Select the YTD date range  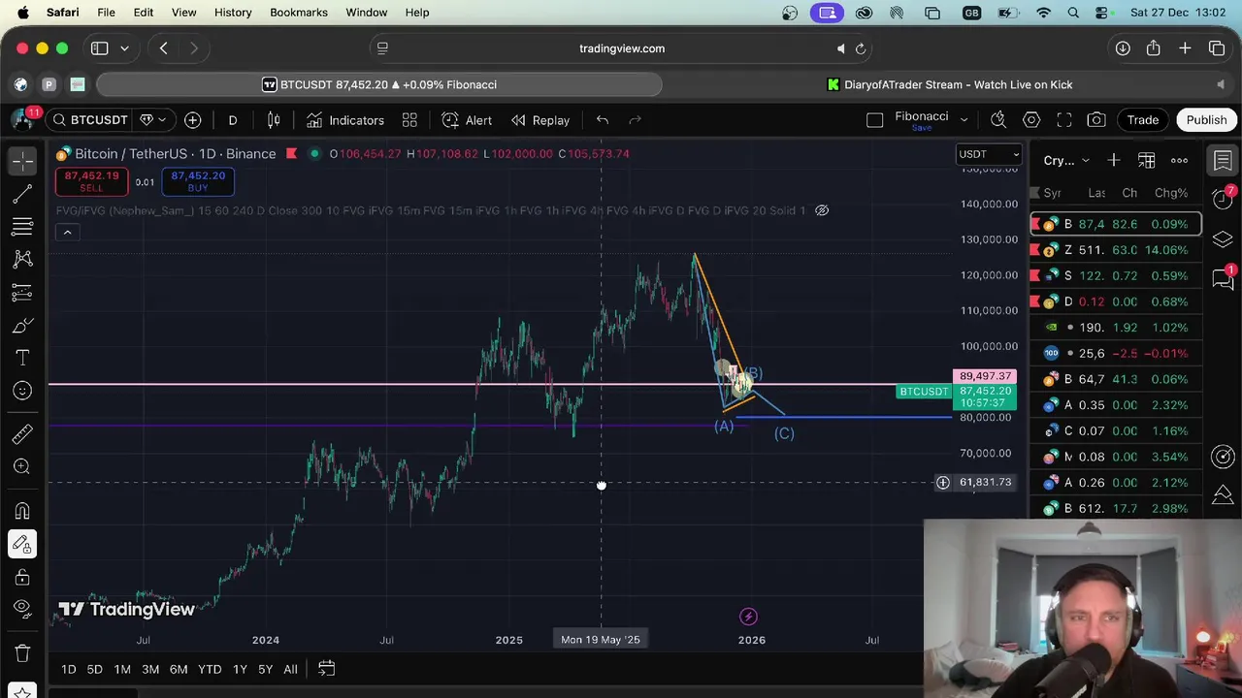pos(210,669)
